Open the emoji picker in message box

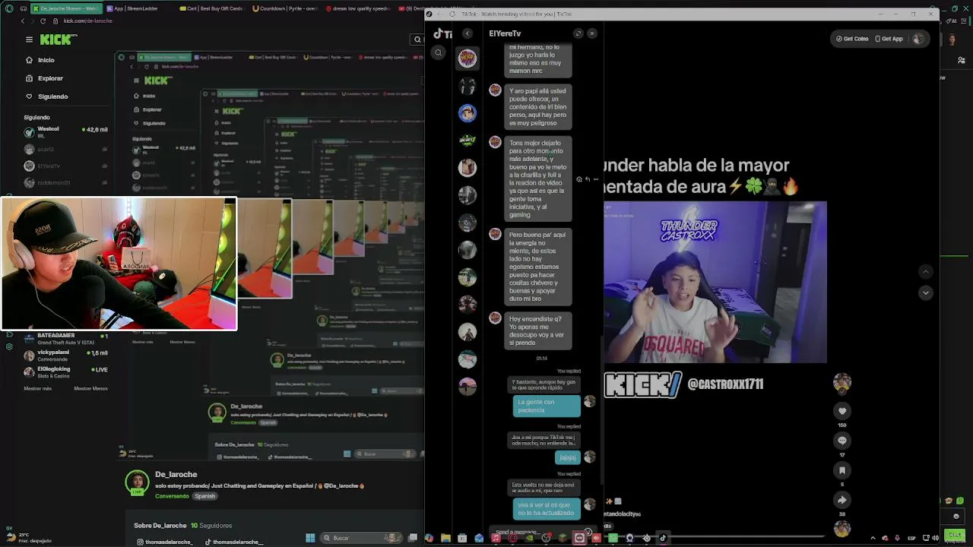coord(588,532)
